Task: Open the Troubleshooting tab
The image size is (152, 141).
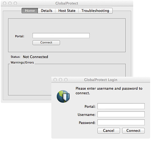Action: point(95,11)
